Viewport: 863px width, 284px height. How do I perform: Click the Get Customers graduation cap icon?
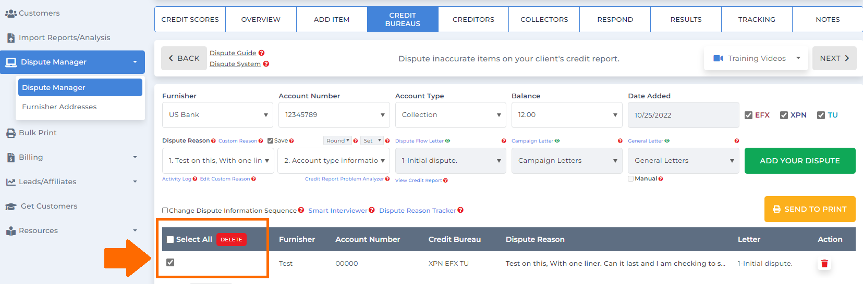pyautogui.click(x=11, y=206)
